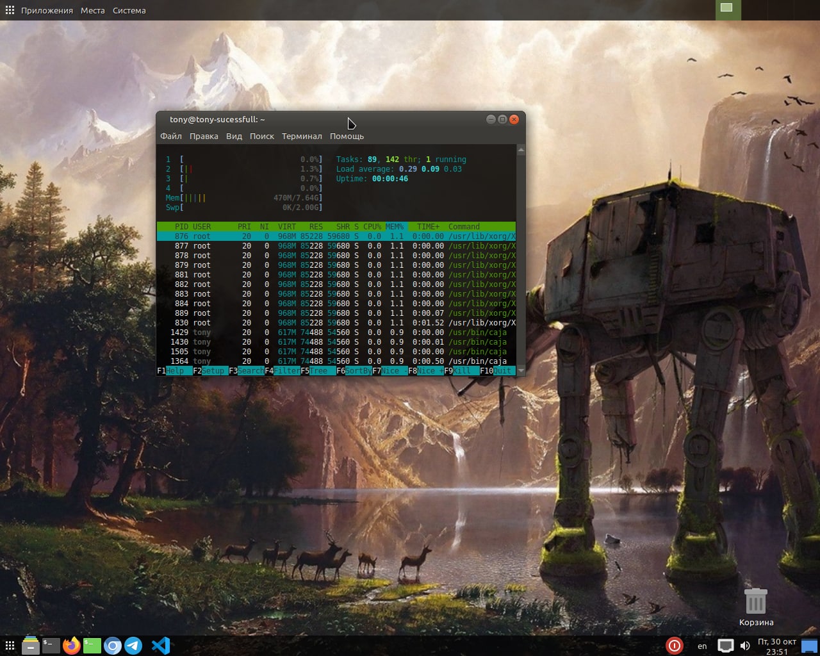
Task: Open the Места menu
Action: point(93,10)
